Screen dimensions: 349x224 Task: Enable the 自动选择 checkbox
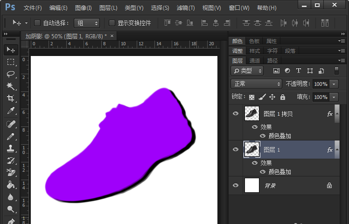click(x=38, y=23)
